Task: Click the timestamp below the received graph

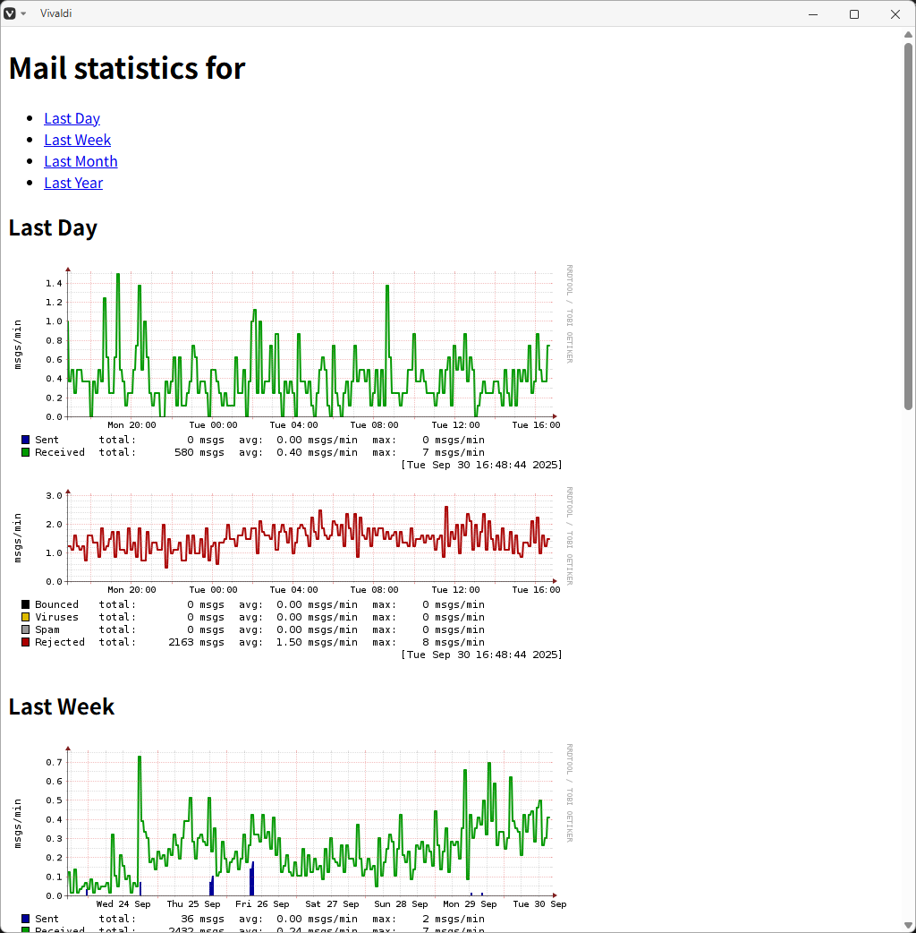Action: click(x=481, y=465)
